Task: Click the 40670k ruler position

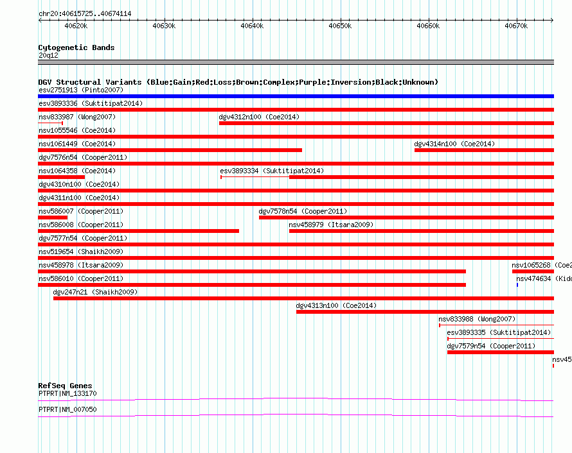Action: pos(516,26)
